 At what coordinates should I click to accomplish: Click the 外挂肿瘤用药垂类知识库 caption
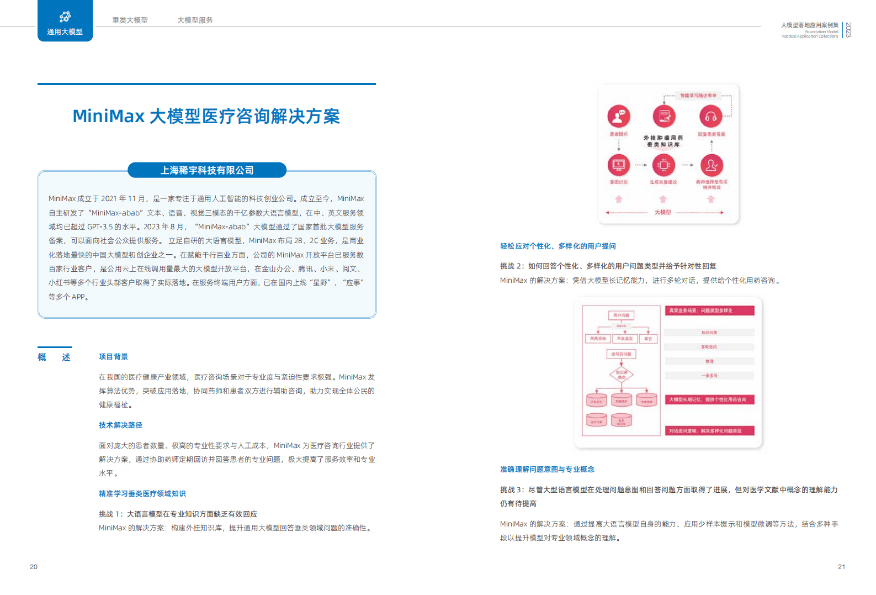pyautogui.click(x=663, y=141)
